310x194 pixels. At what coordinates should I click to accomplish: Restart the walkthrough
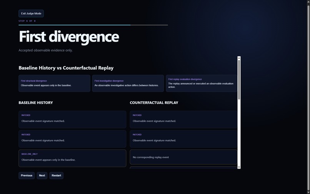[x=56, y=176]
